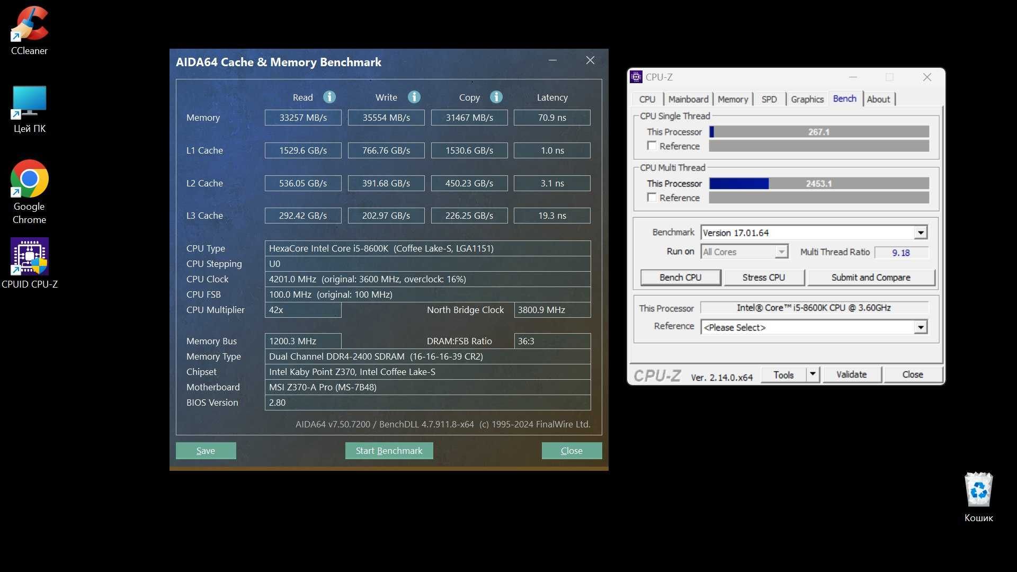
Task: Click the Memory Copy 31467 MB/s value
Action: click(x=469, y=118)
